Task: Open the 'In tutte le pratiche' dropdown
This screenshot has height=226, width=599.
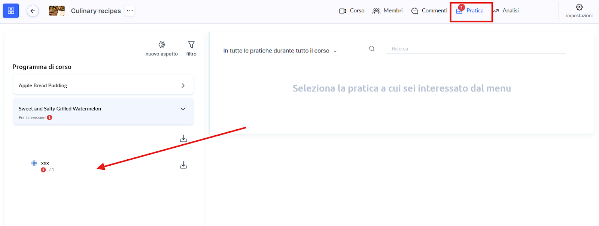Action: [x=280, y=51]
